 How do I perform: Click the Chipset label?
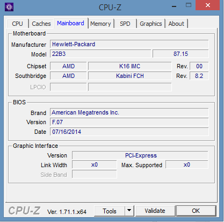pyautogui.click(x=37, y=66)
